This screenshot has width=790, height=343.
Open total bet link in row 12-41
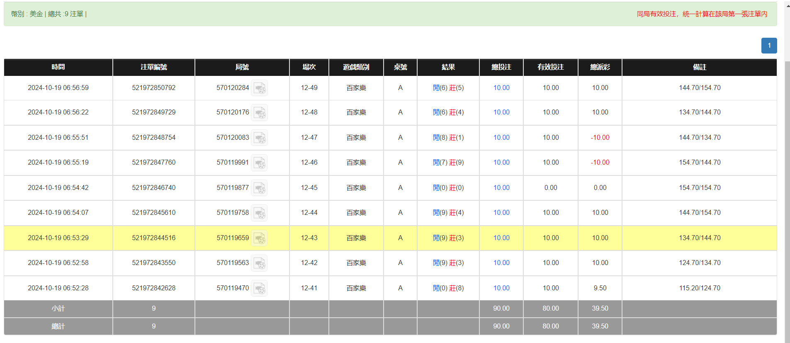point(501,288)
